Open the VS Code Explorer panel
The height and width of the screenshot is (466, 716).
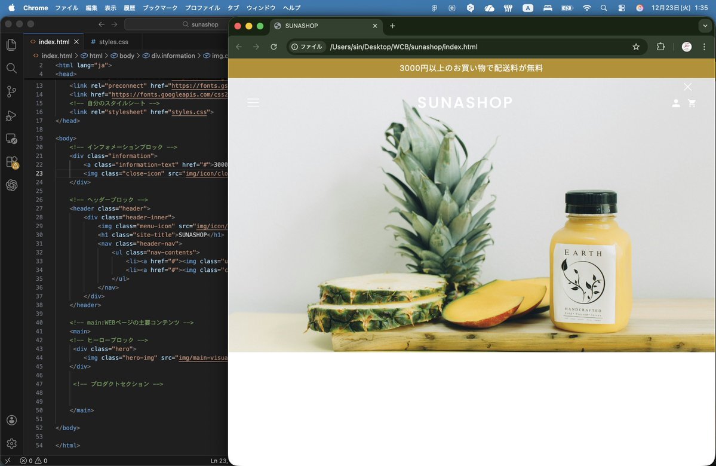tap(11, 45)
